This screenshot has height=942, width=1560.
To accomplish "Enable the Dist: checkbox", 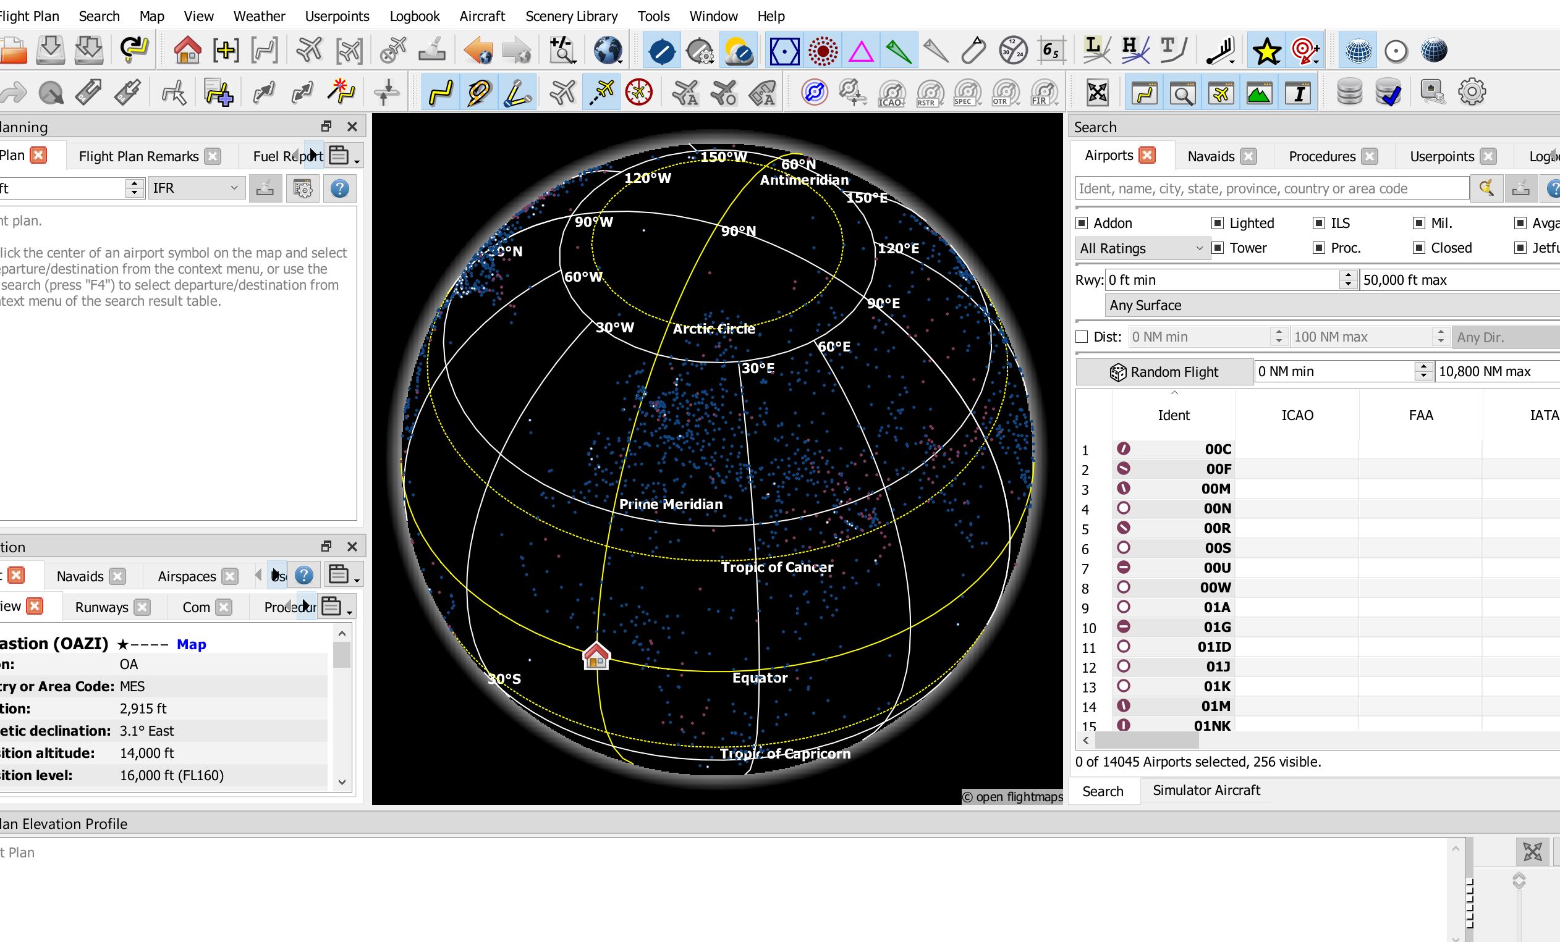I will click(1082, 337).
